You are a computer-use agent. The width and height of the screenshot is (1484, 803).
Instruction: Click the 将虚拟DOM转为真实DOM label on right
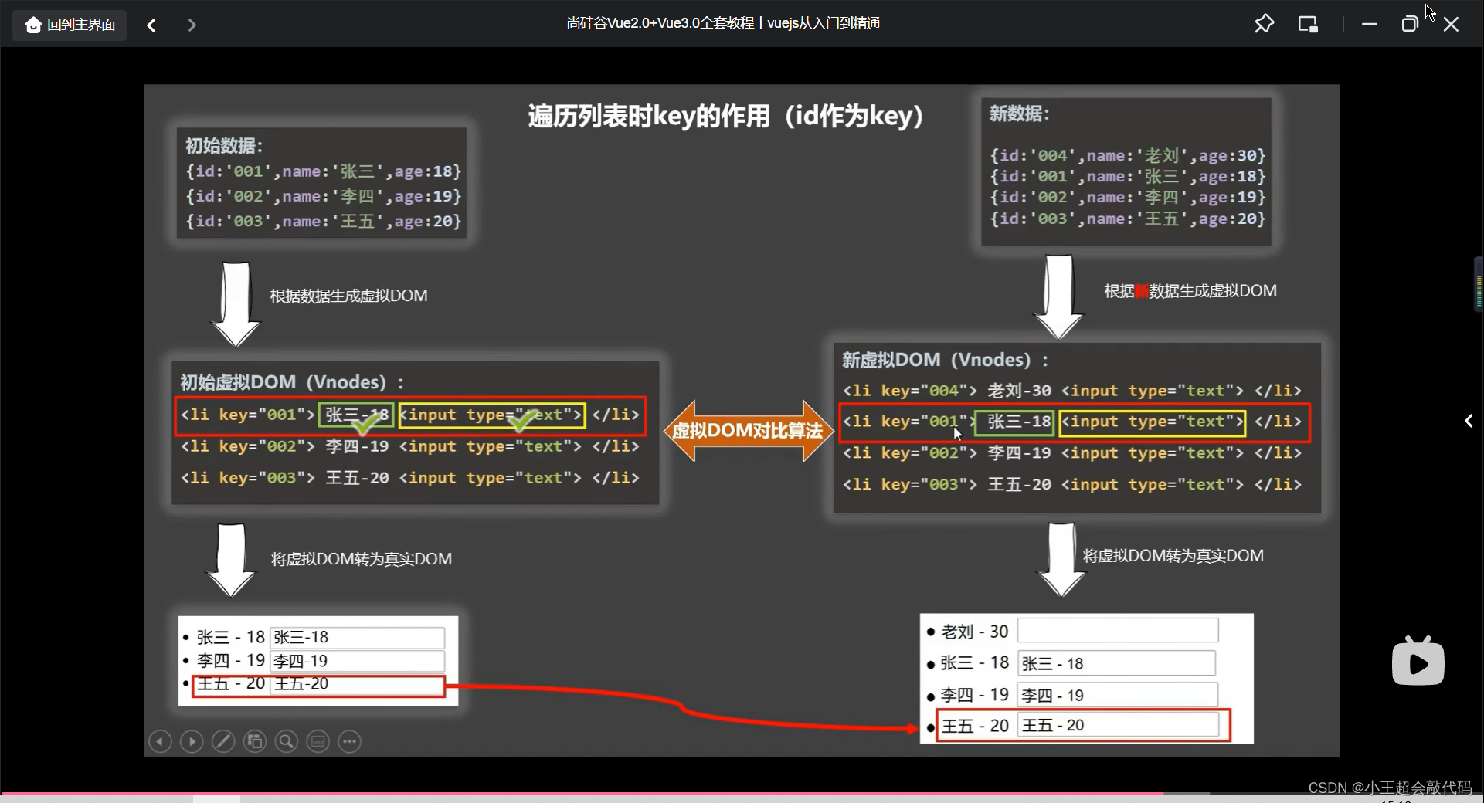(1173, 556)
